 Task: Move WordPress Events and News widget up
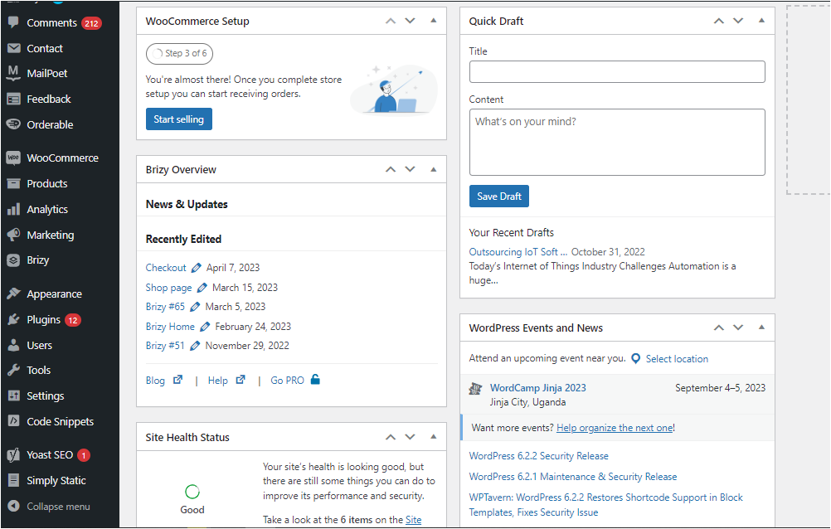click(719, 328)
